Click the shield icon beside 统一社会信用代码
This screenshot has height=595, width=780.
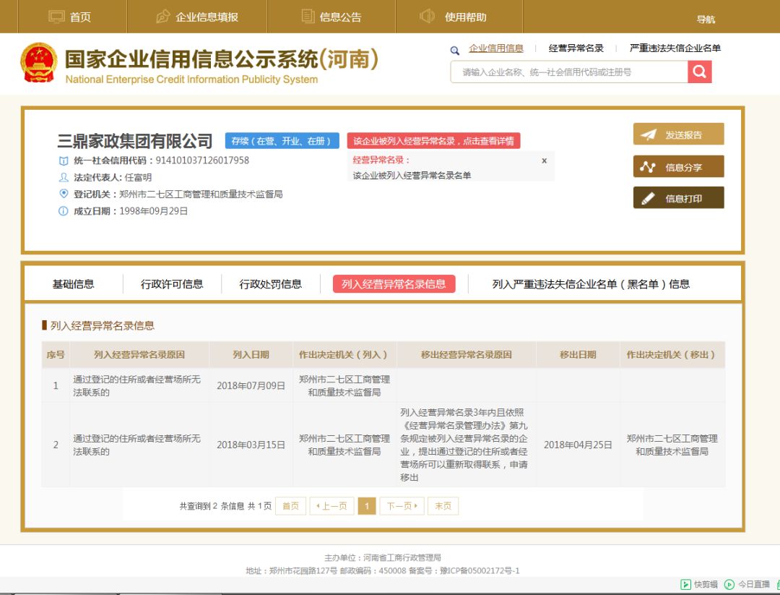[63, 160]
